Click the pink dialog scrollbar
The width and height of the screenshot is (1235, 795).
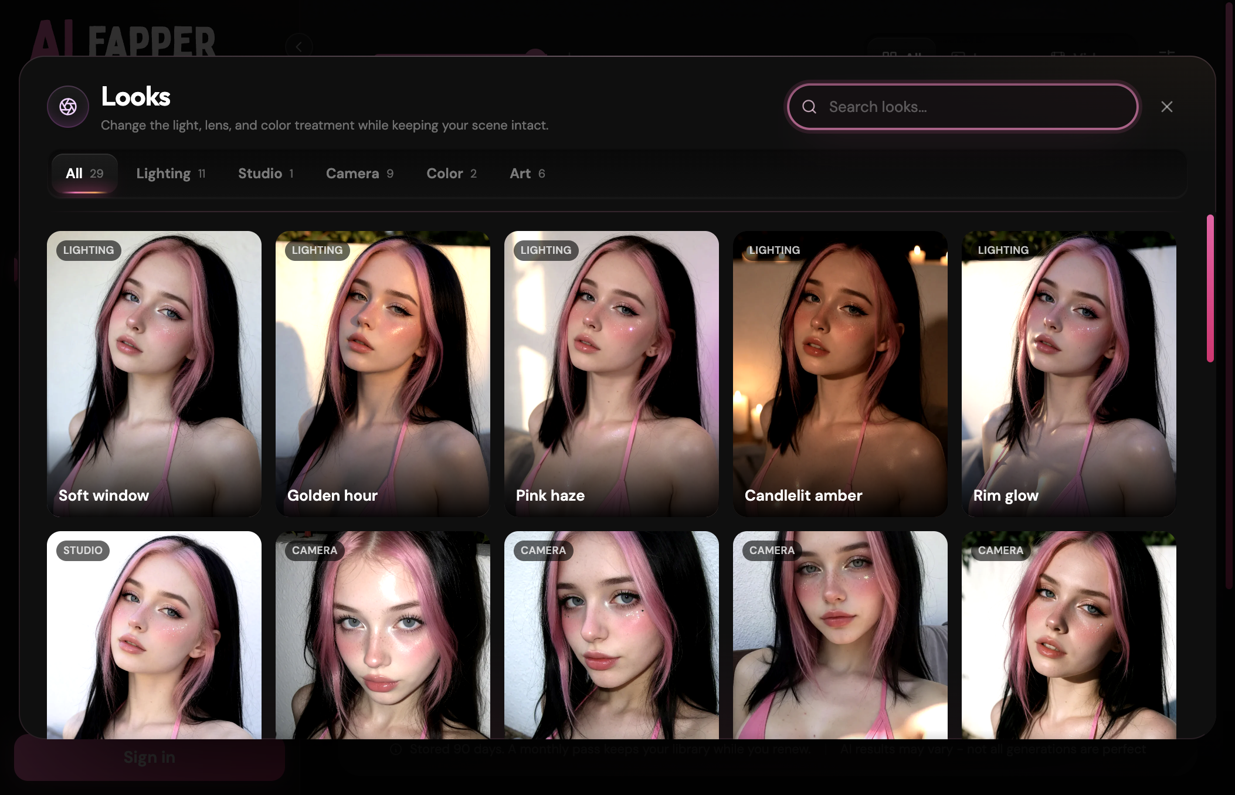coord(1210,288)
